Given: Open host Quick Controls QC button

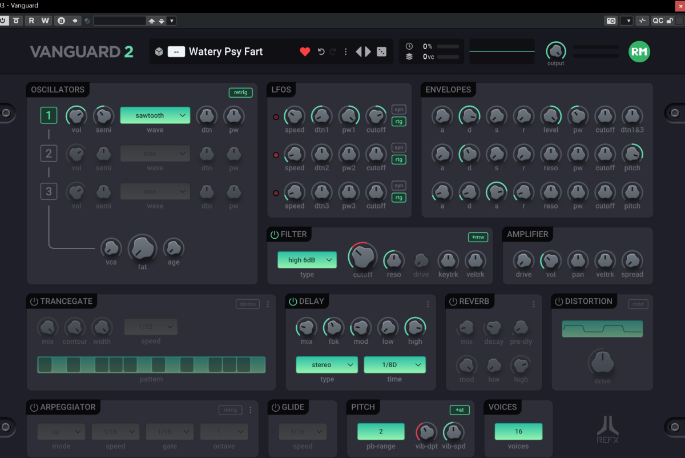Looking at the screenshot, I should [658, 21].
